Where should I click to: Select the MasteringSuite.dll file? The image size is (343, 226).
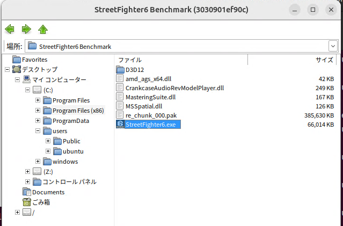pyautogui.click(x=150, y=97)
